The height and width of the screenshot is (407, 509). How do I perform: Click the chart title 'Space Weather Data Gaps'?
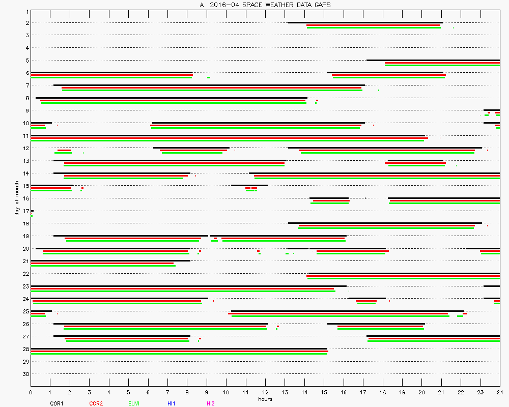(265, 5)
